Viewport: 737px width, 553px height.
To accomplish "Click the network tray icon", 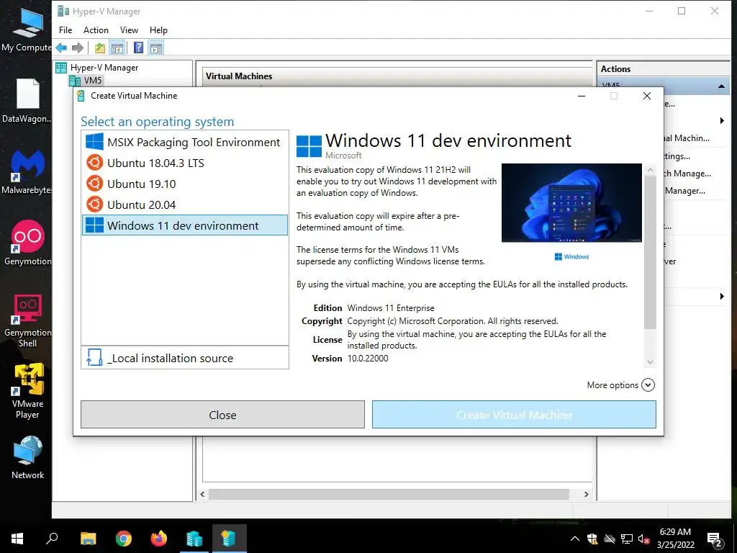I will pos(627,539).
